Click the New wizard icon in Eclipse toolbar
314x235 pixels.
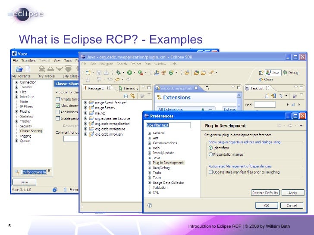pos(88,73)
